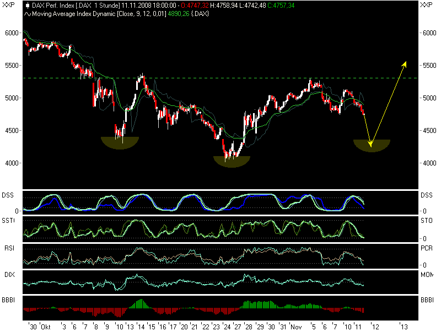Click the open value O:4747,32
Image resolution: width=441 pixels, height=331 pixels.
coord(195,6)
